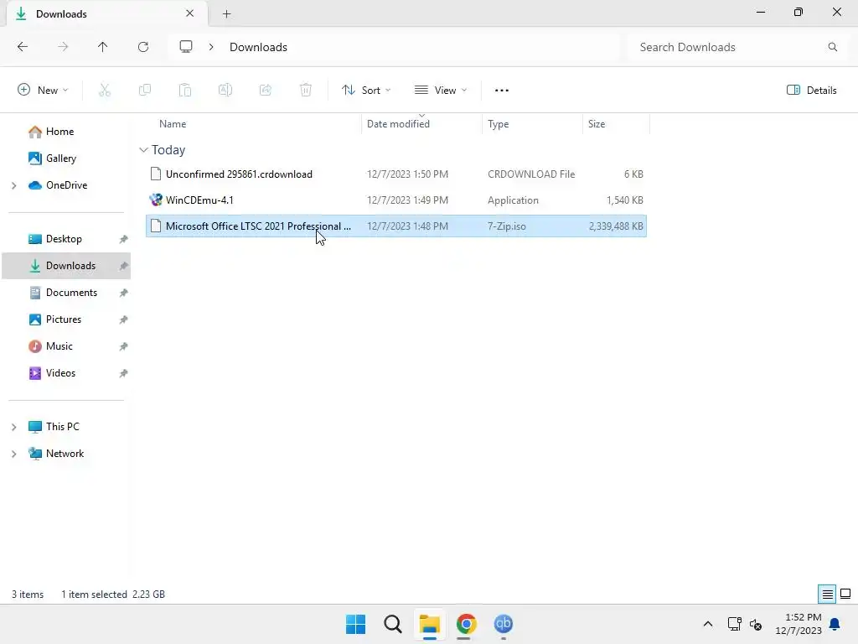This screenshot has height=644, width=858.
Task: Select the WinCDEmu-4.1 application
Action: click(x=396, y=200)
